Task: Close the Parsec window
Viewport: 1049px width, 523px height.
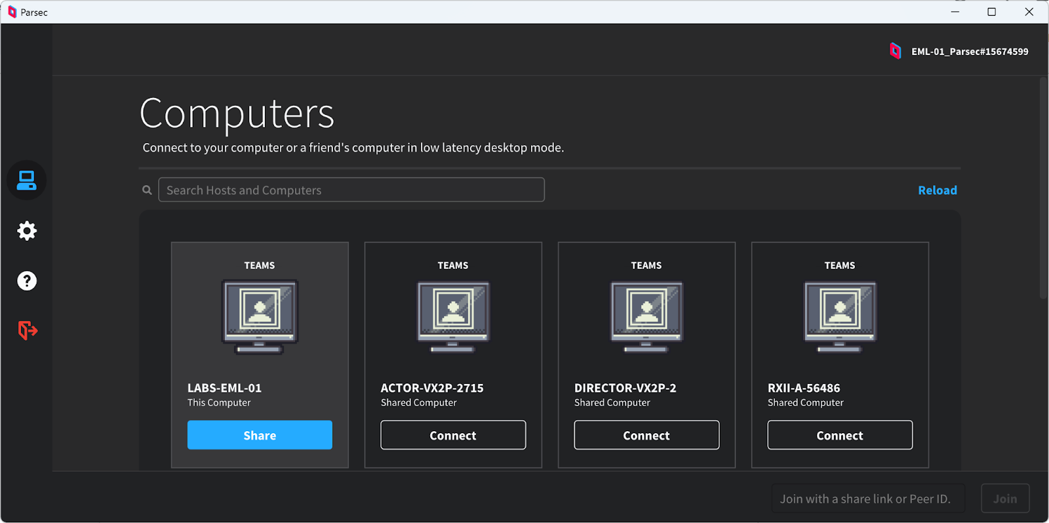Action: click(x=1029, y=12)
